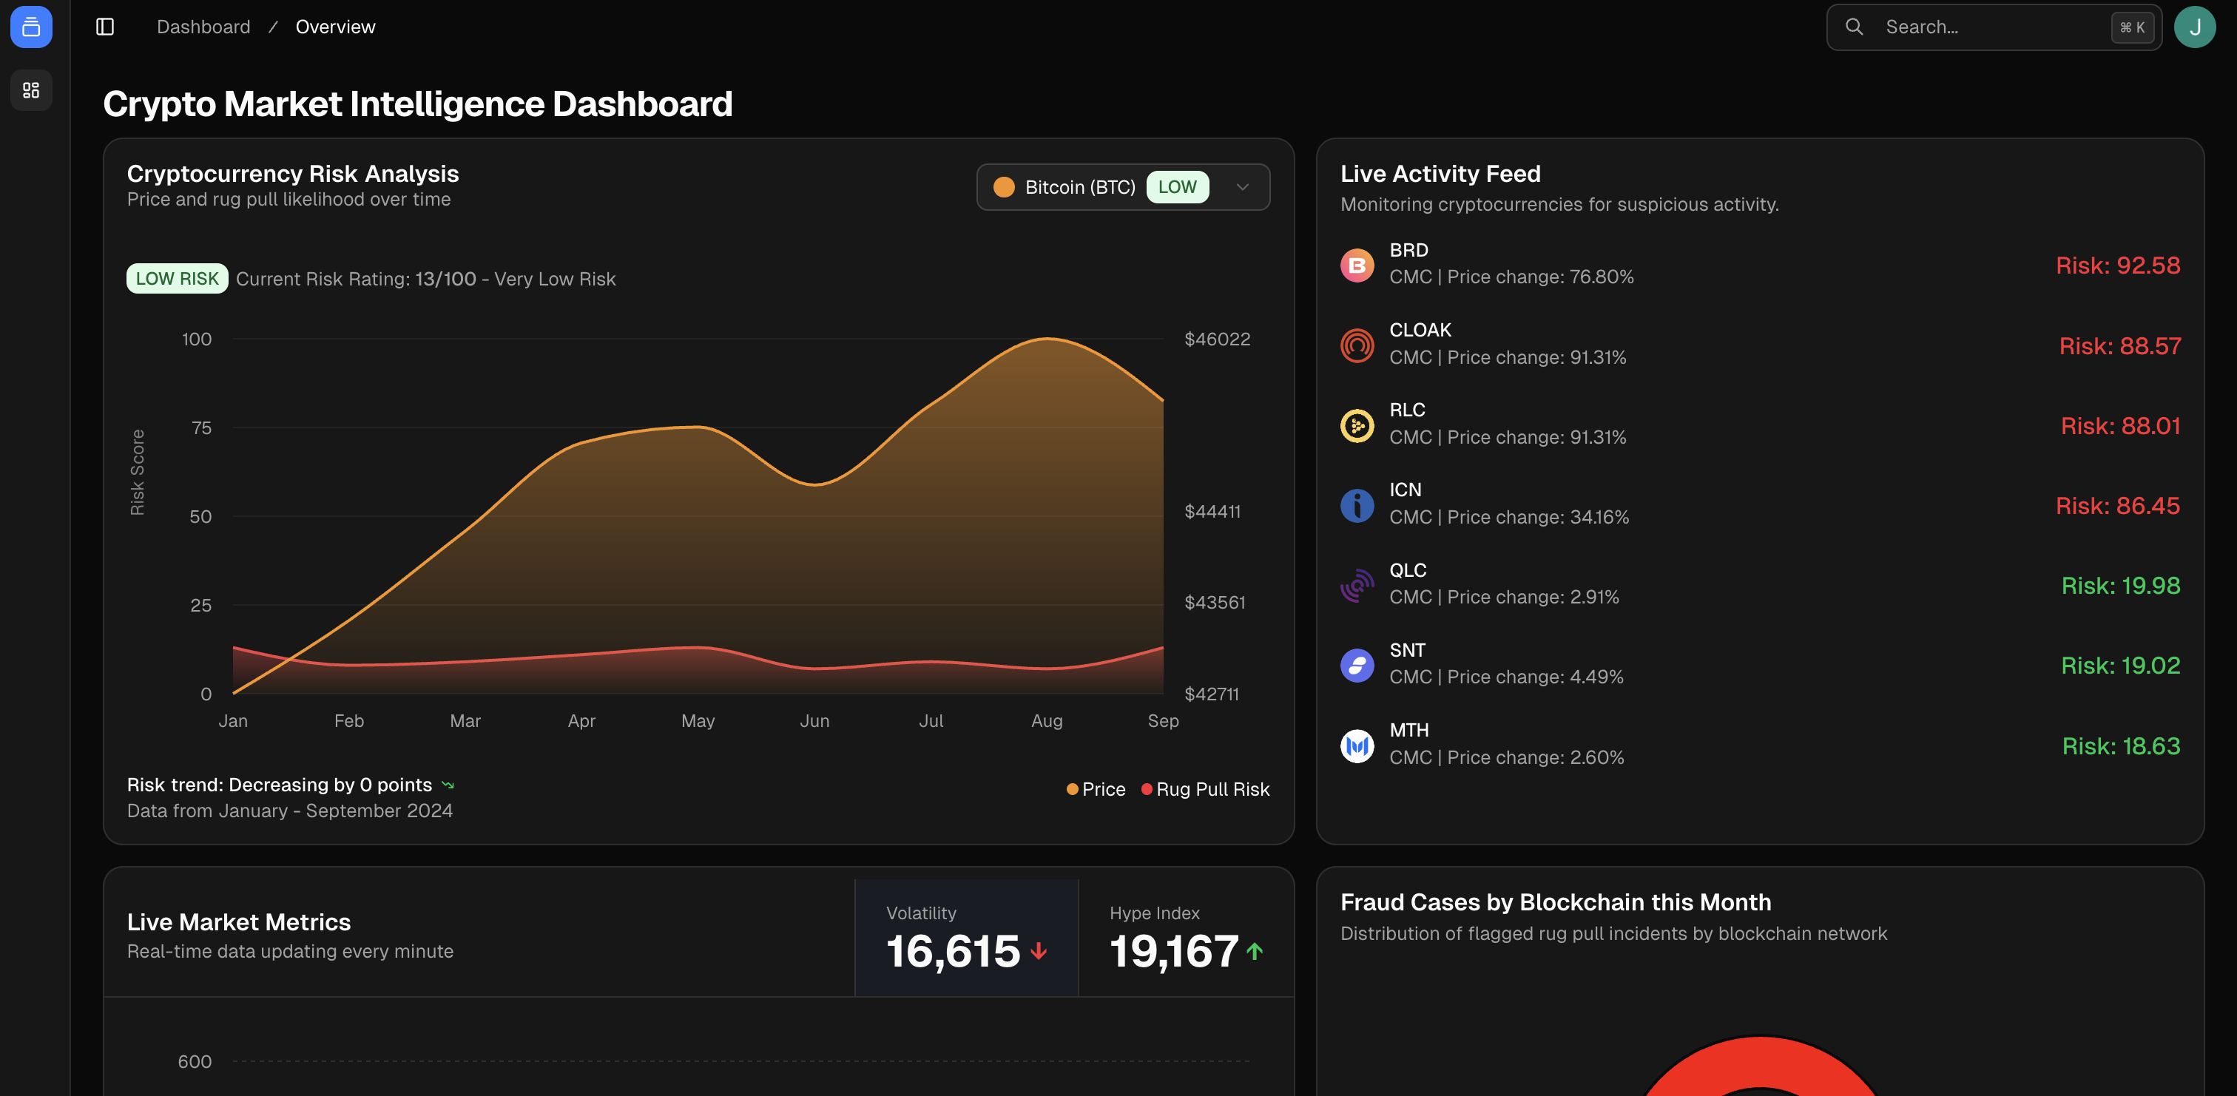The image size is (2237, 1096).
Task: Toggle the Rug Pull Risk legend swatch
Action: (1147, 788)
